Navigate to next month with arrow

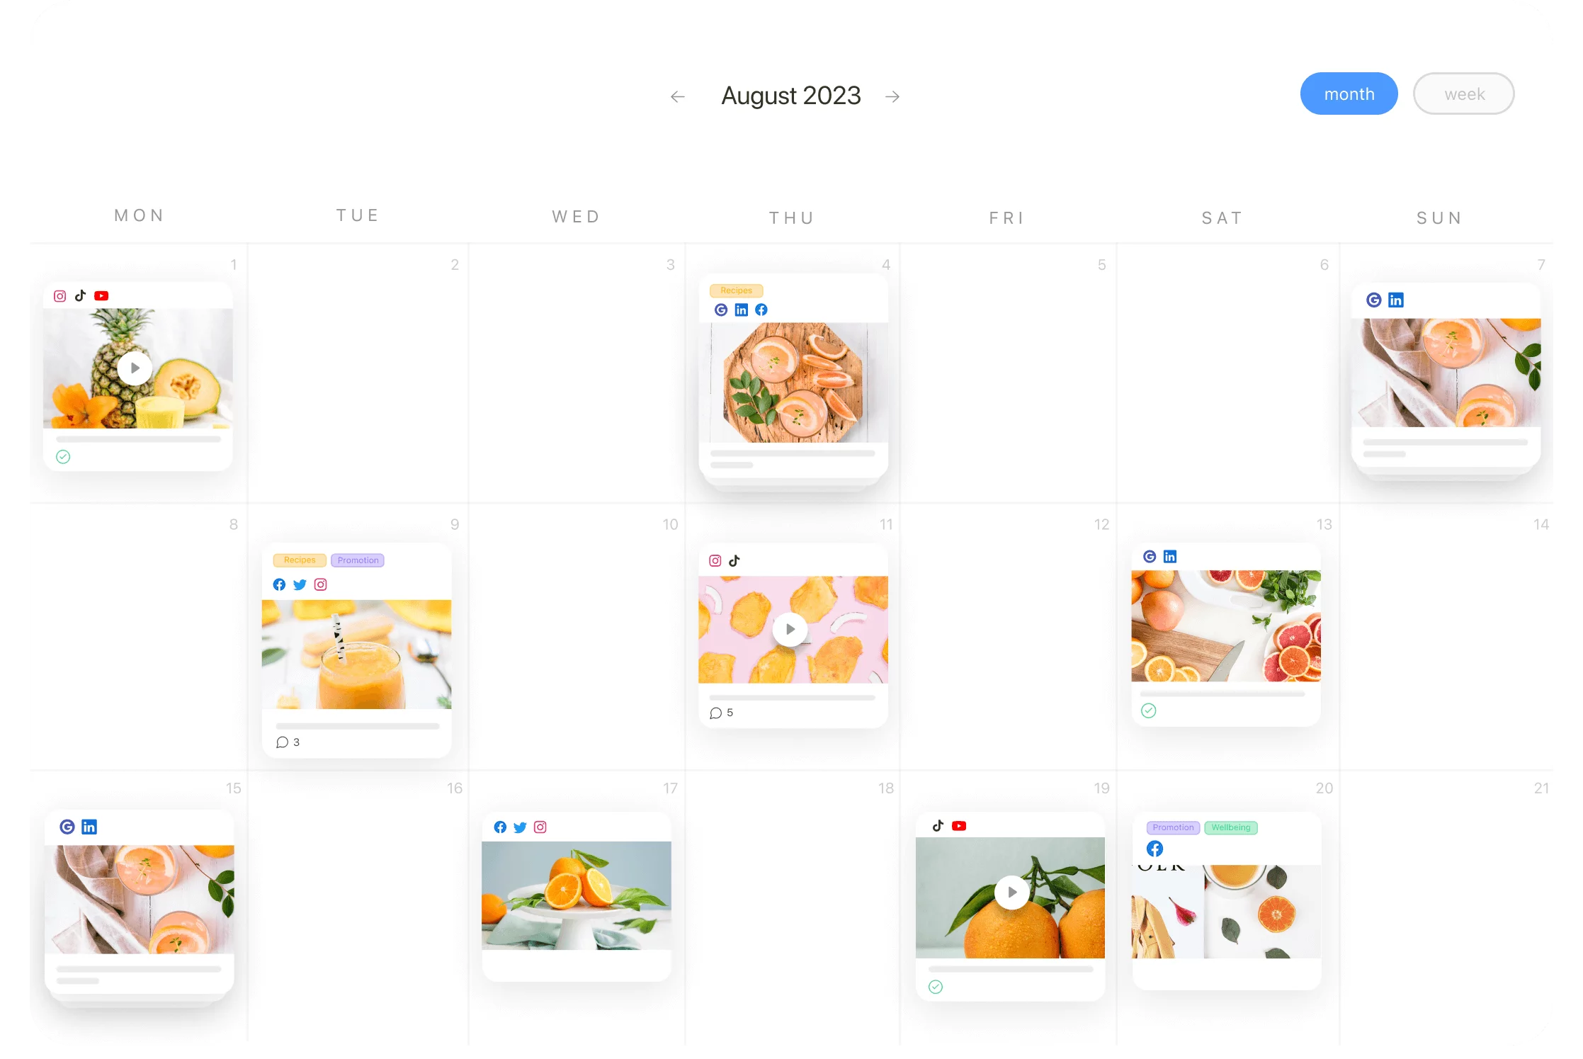(895, 94)
